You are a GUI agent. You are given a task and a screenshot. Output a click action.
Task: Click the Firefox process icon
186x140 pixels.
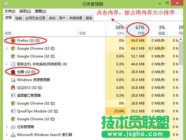(x=13, y=41)
